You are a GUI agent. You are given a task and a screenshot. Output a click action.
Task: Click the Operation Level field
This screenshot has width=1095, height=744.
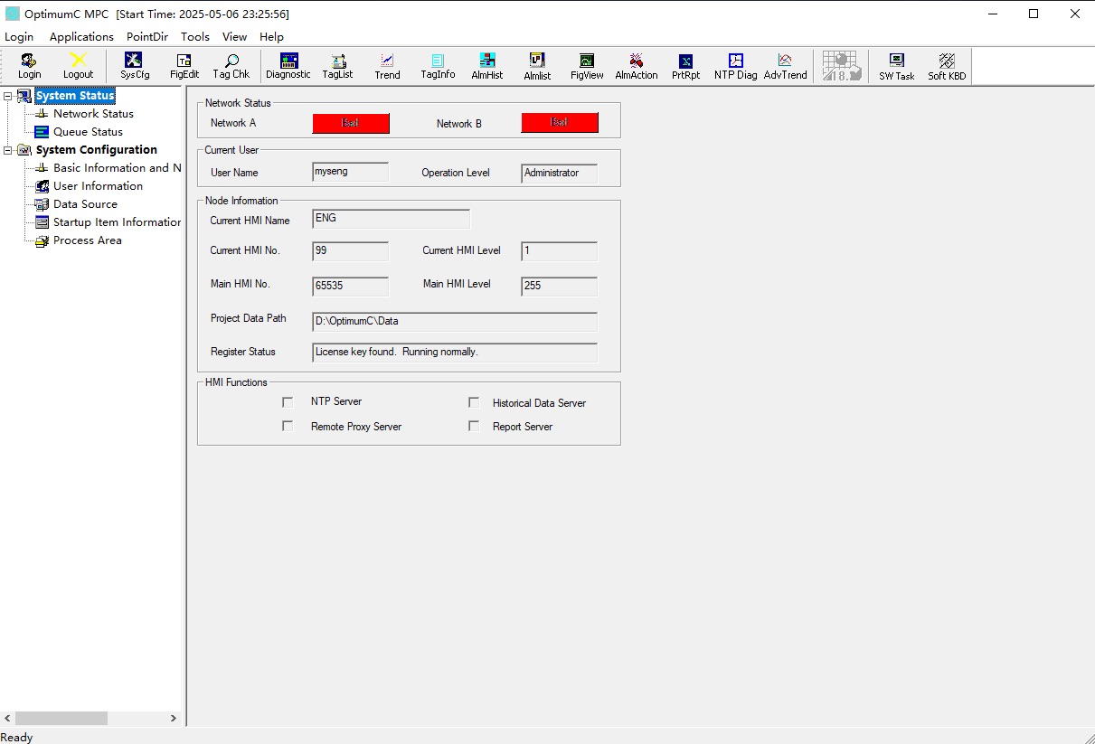click(560, 173)
